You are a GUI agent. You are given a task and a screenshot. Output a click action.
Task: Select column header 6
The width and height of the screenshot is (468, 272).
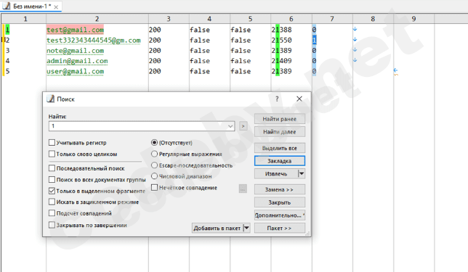(x=291, y=19)
